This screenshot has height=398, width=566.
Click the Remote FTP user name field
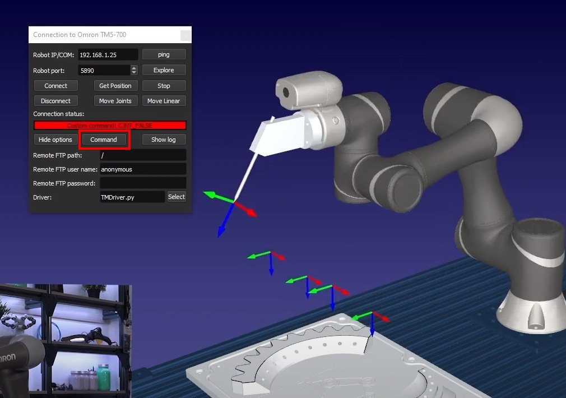[142, 169]
